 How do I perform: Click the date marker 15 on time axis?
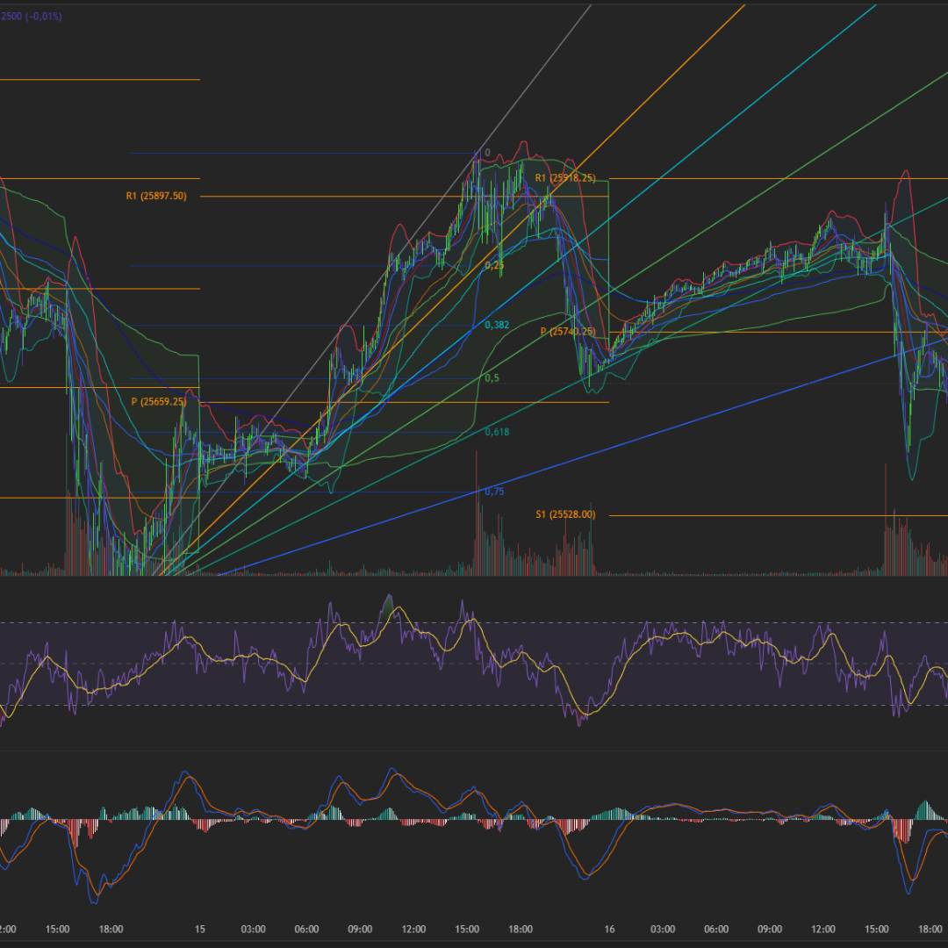(x=200, y=930)
